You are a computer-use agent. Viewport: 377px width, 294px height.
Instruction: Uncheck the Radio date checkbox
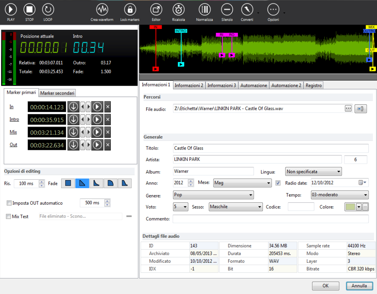pos(278,183)
